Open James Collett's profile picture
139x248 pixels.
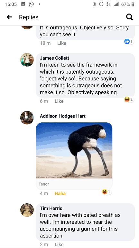click(x=27, y=60)
